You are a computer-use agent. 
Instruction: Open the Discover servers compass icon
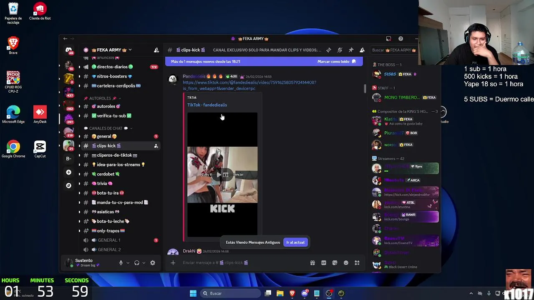[x=68, y=185]
